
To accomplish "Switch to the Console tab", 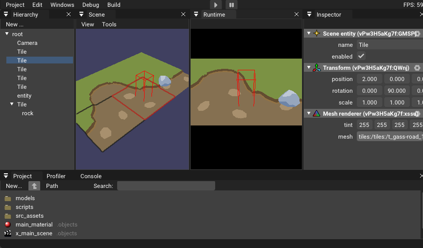I will pos(91,176).
